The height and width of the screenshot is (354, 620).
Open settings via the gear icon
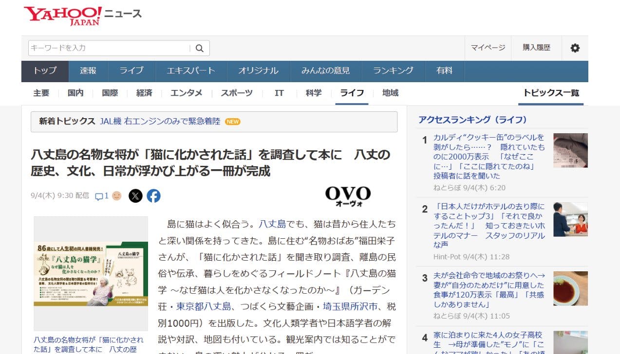[575, 48]
